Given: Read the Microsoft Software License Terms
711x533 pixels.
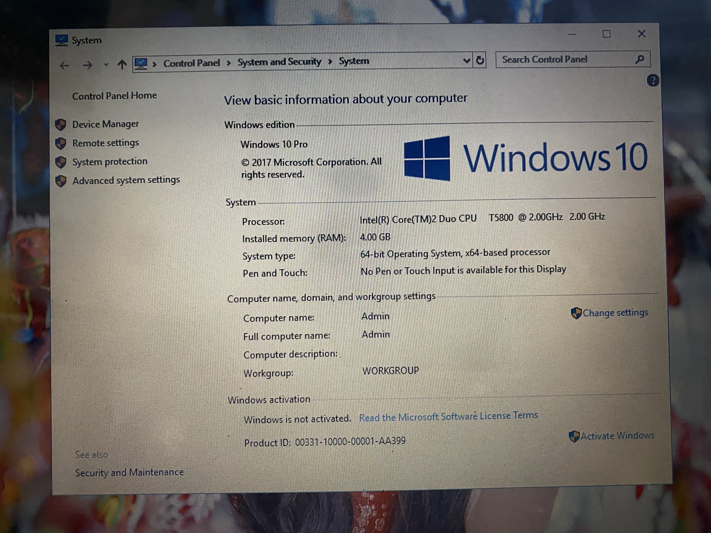Looking at the screenshot, I should pyautogui.click(x=448, y=416).
